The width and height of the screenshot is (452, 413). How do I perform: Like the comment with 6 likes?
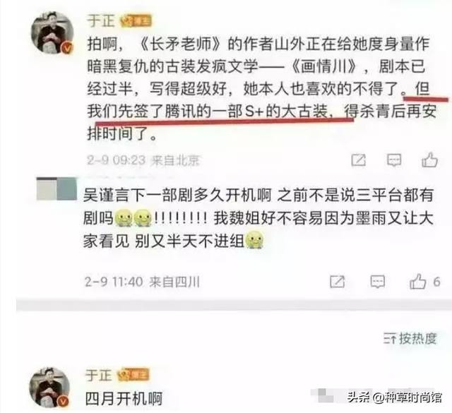pyautogui.click(x=418, y=281)
